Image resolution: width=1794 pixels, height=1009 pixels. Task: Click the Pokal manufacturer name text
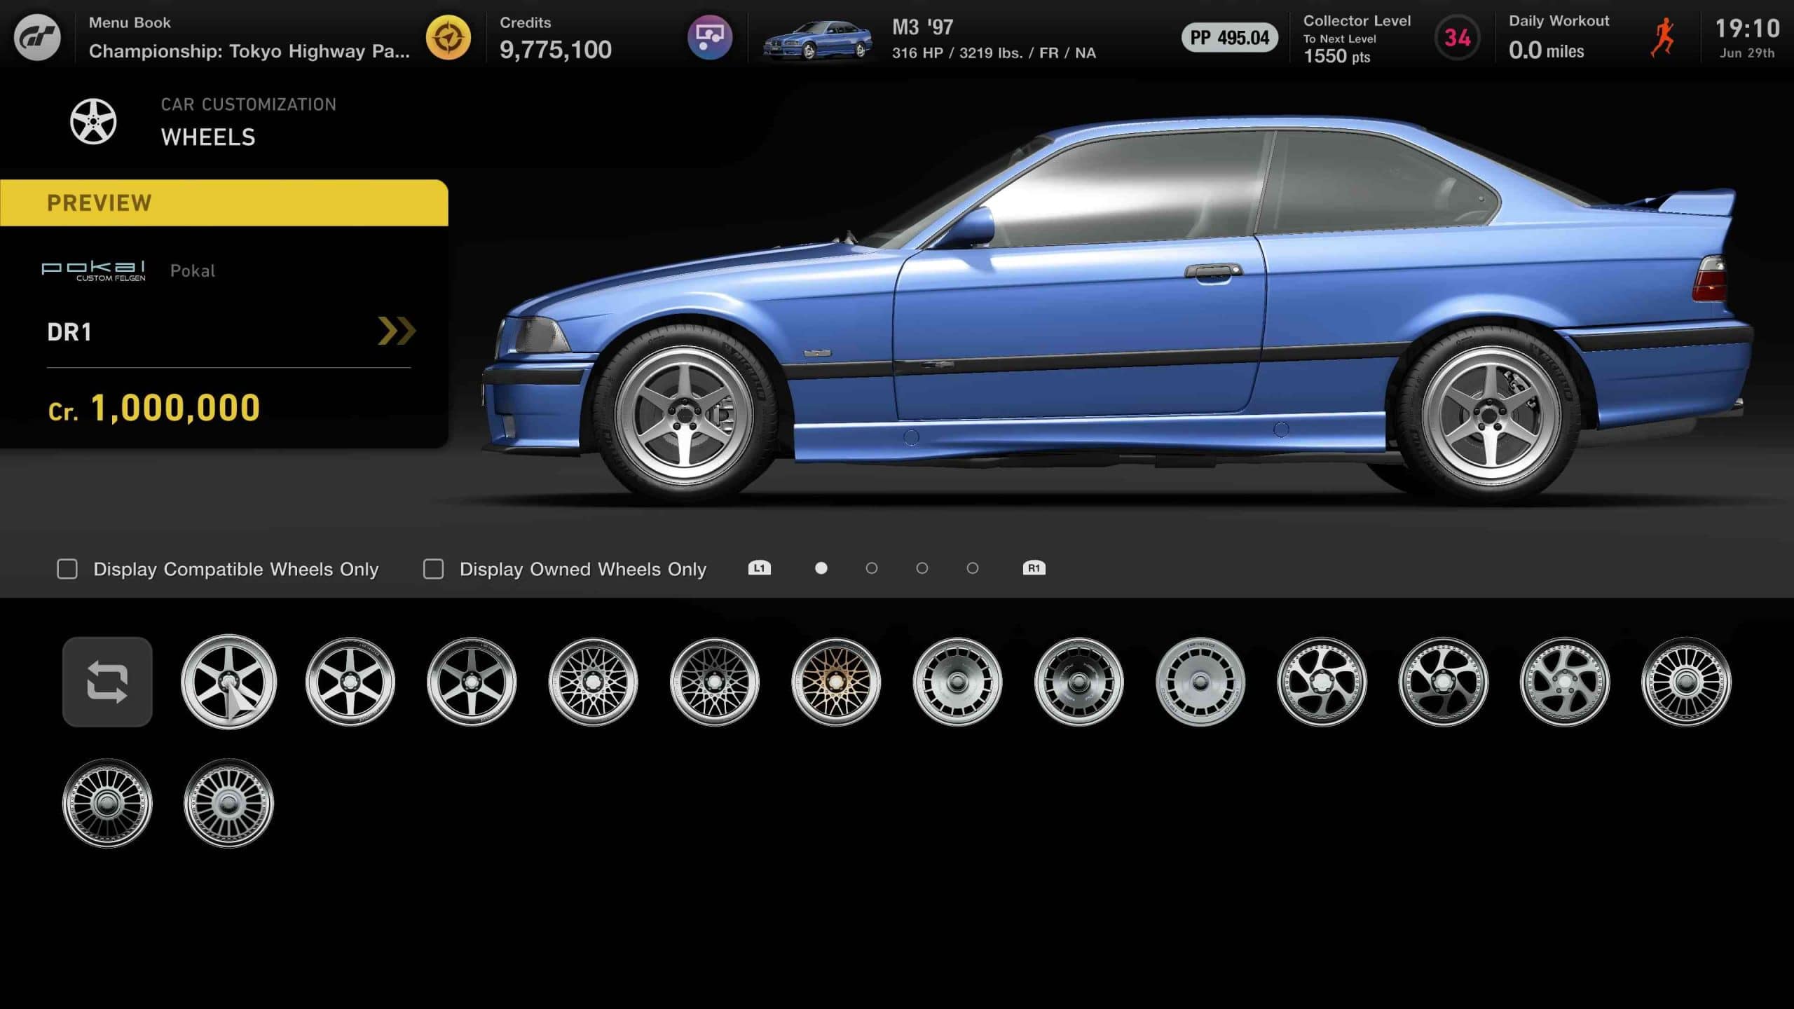point(193,270)
